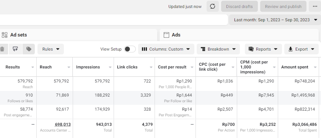Screen dimensions: 321x138
Task: Click the Updated just now status text
Action: click(185, 6)
